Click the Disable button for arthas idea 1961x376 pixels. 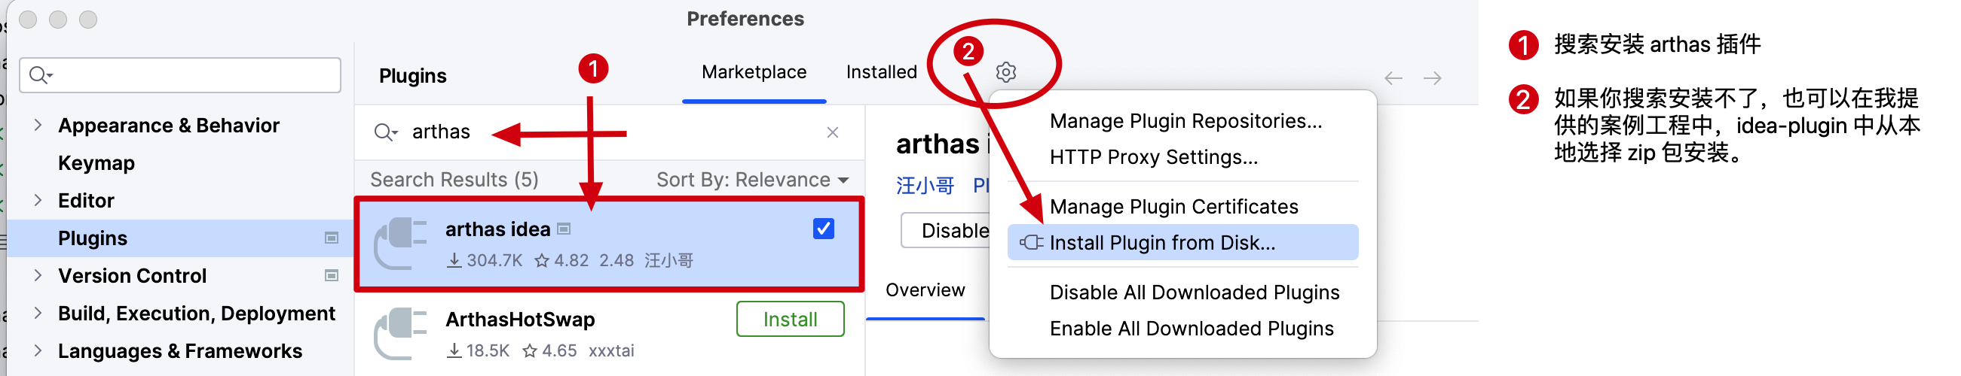pyautogui.click(x=946, y=231)
